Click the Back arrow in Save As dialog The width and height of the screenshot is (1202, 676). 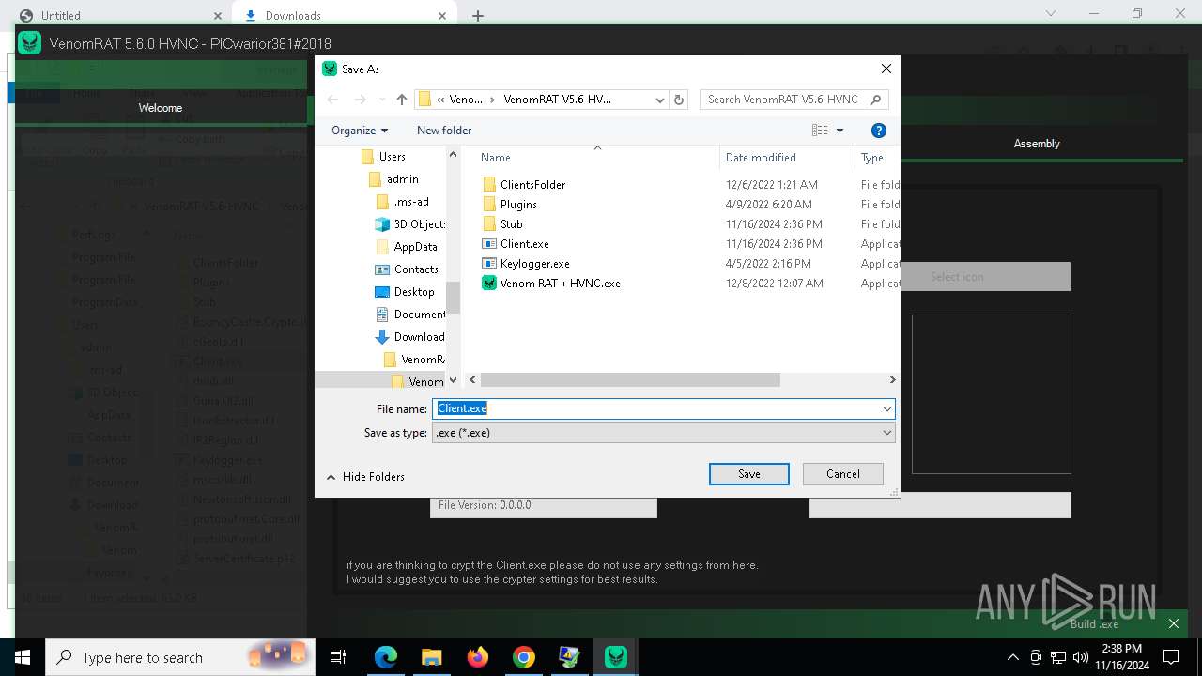[332, 100]
